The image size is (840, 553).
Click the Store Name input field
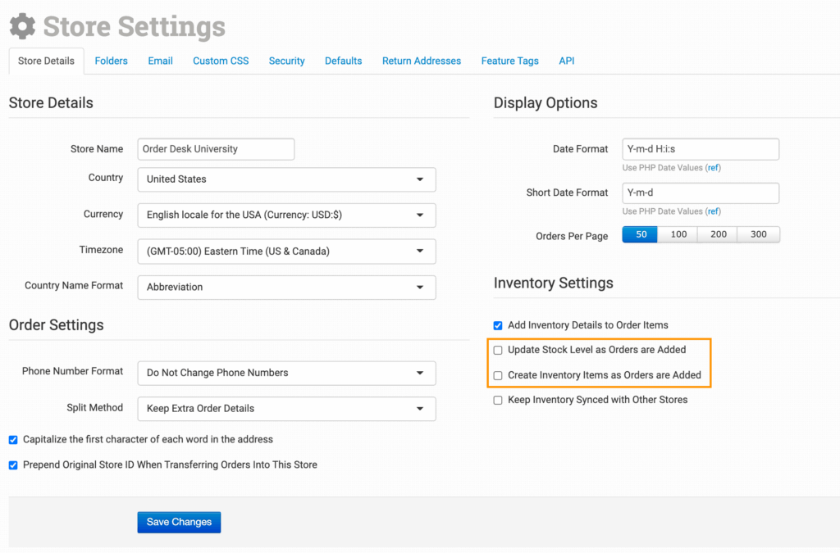click(x=216, y=149)
